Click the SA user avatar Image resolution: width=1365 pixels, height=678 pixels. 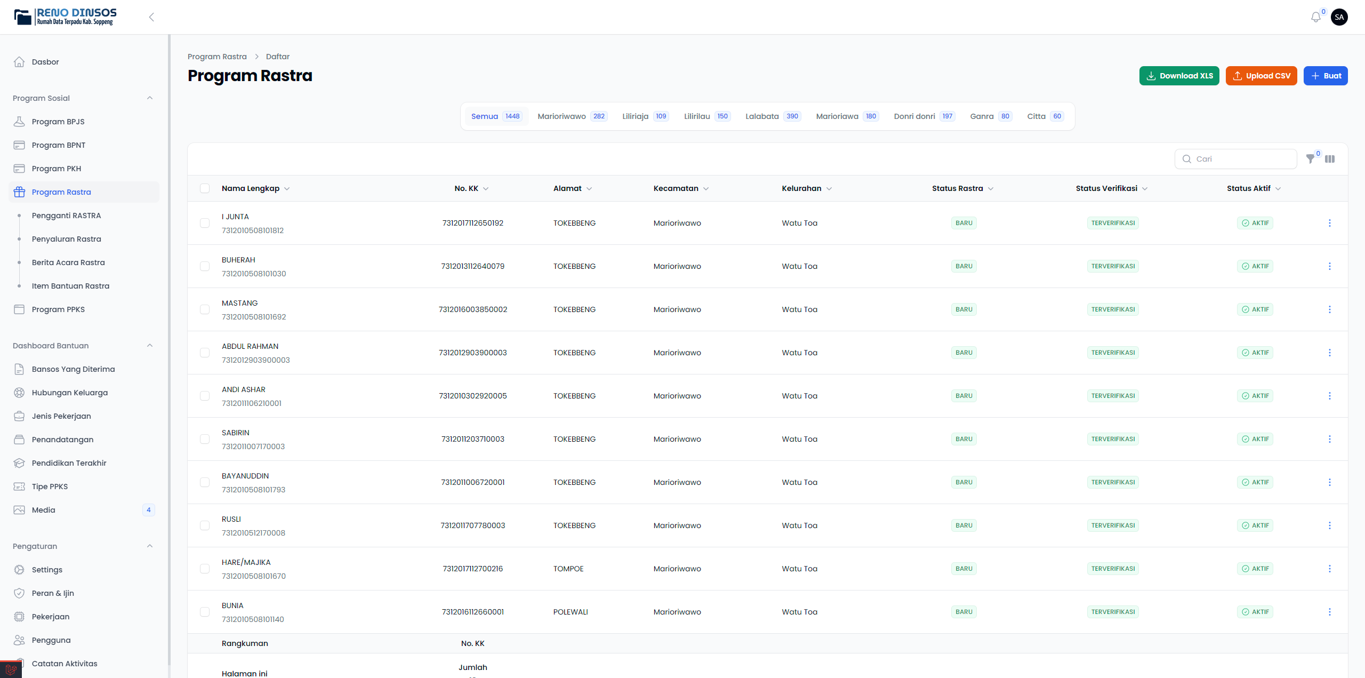click(1339, 17)
